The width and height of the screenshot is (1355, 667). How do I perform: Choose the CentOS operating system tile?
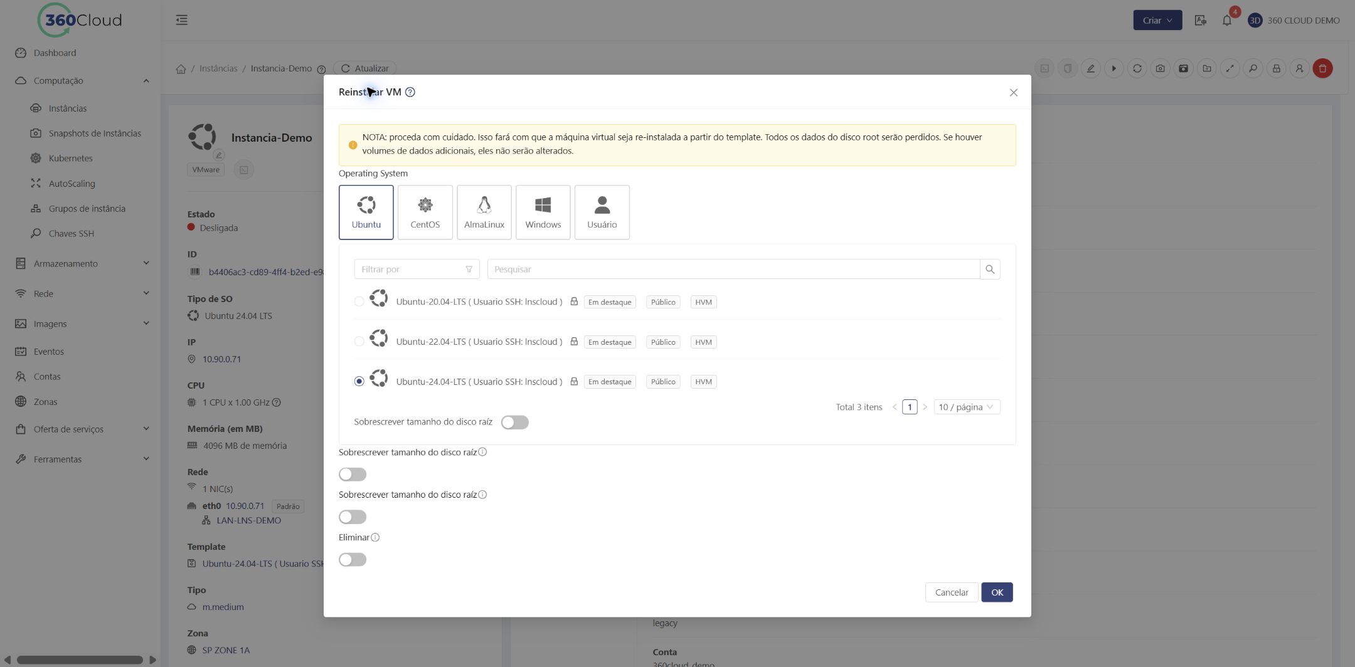coord(425,212)
